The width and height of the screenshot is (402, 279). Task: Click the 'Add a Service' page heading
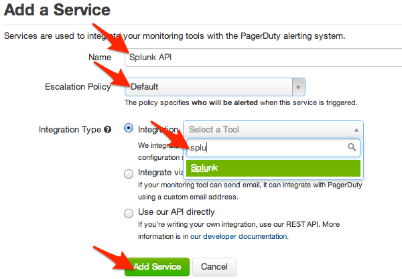click(x=58, y=10)
